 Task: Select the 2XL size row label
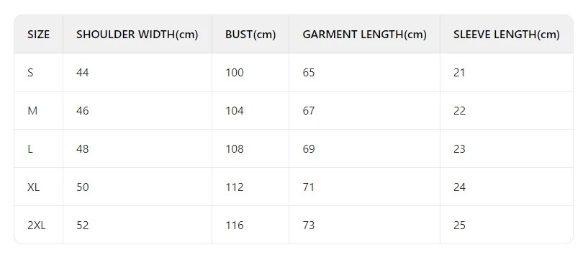37,225
